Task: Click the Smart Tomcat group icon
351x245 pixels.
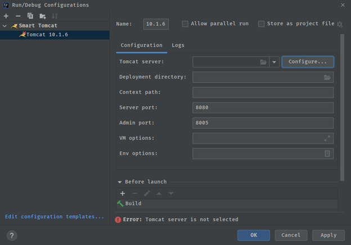Action: coord(14,26)
